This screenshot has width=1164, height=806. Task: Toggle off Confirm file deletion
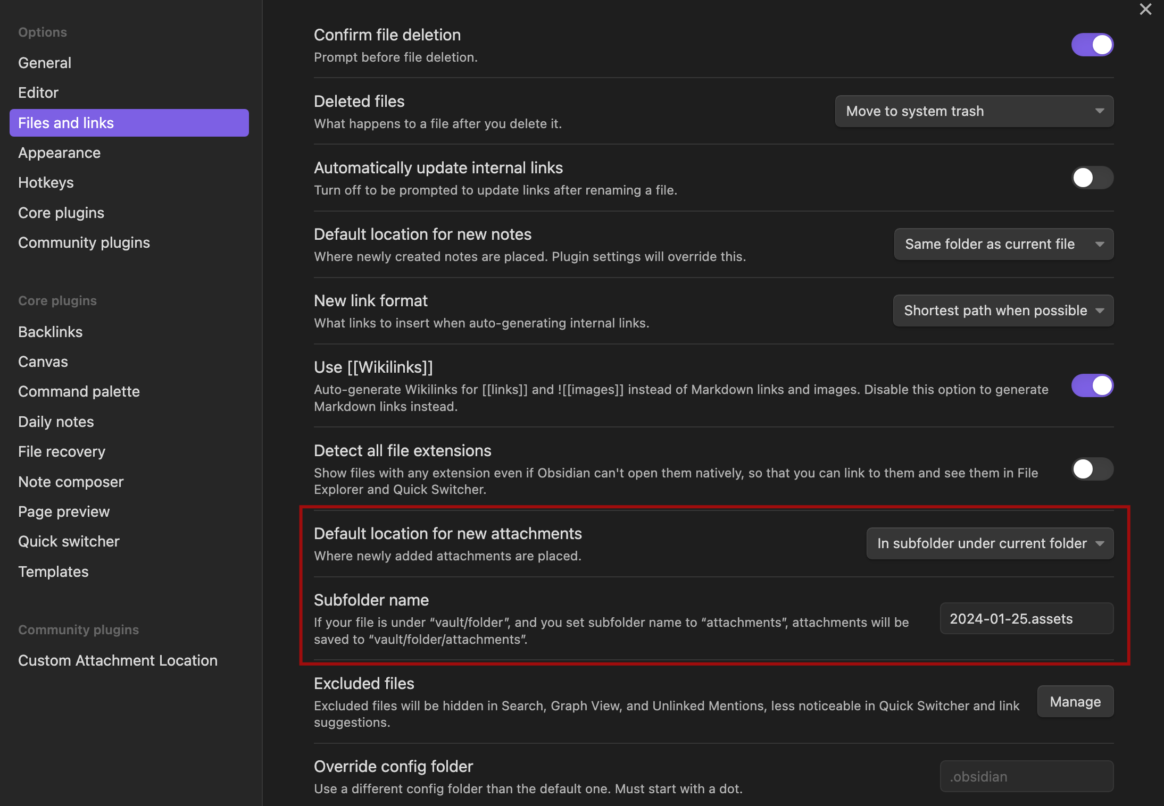click(1092, 45)
